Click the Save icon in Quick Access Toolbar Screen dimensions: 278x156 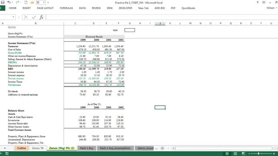tap(3, 3)
